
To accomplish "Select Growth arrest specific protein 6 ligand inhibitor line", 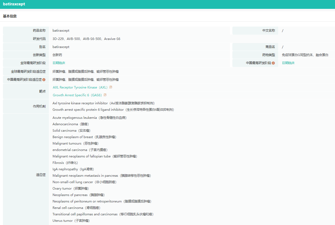I will tap(113, 110).
